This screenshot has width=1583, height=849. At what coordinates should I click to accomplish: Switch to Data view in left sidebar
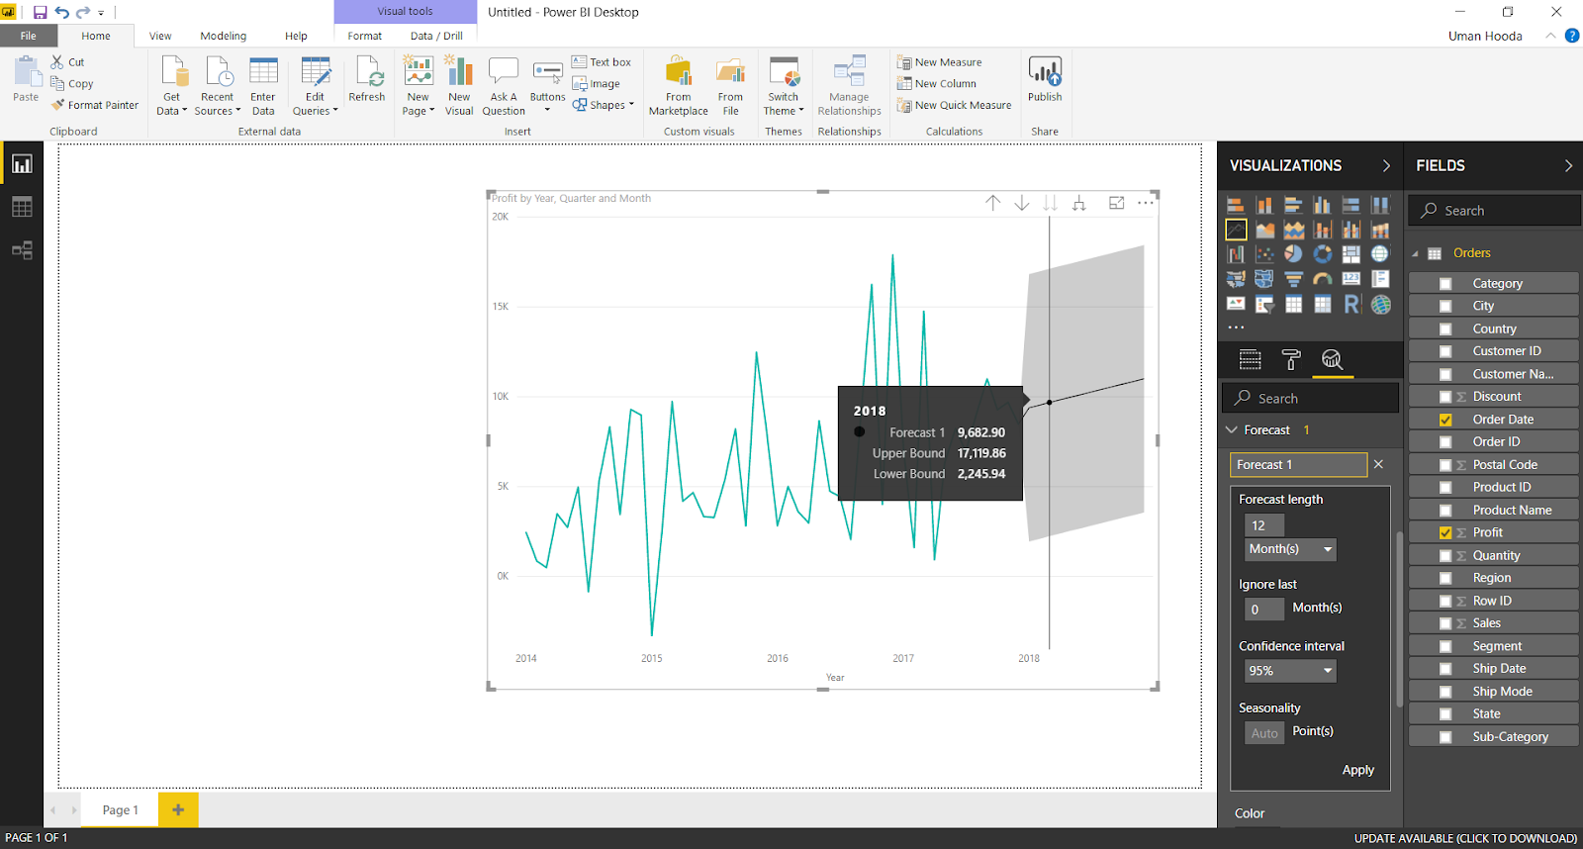click(22, 207)
